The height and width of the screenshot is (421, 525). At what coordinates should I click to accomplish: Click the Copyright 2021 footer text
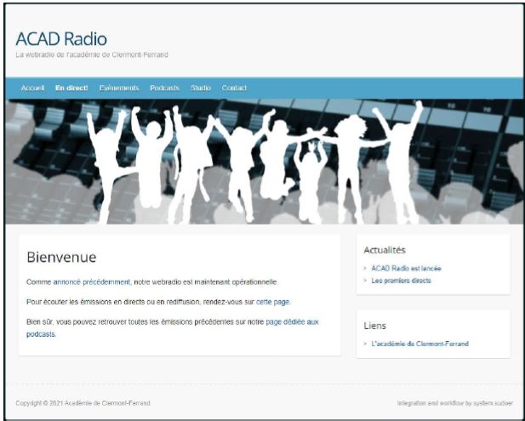click(83, 402)
